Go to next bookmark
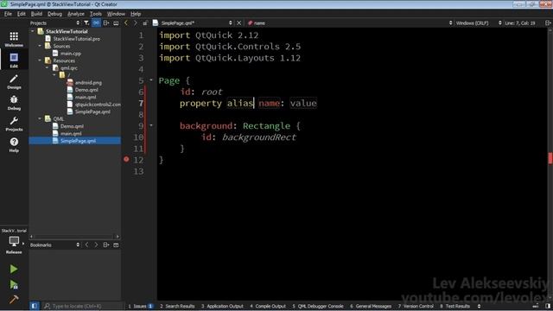The height and width of the screenshot is (311, 553). 96,244
